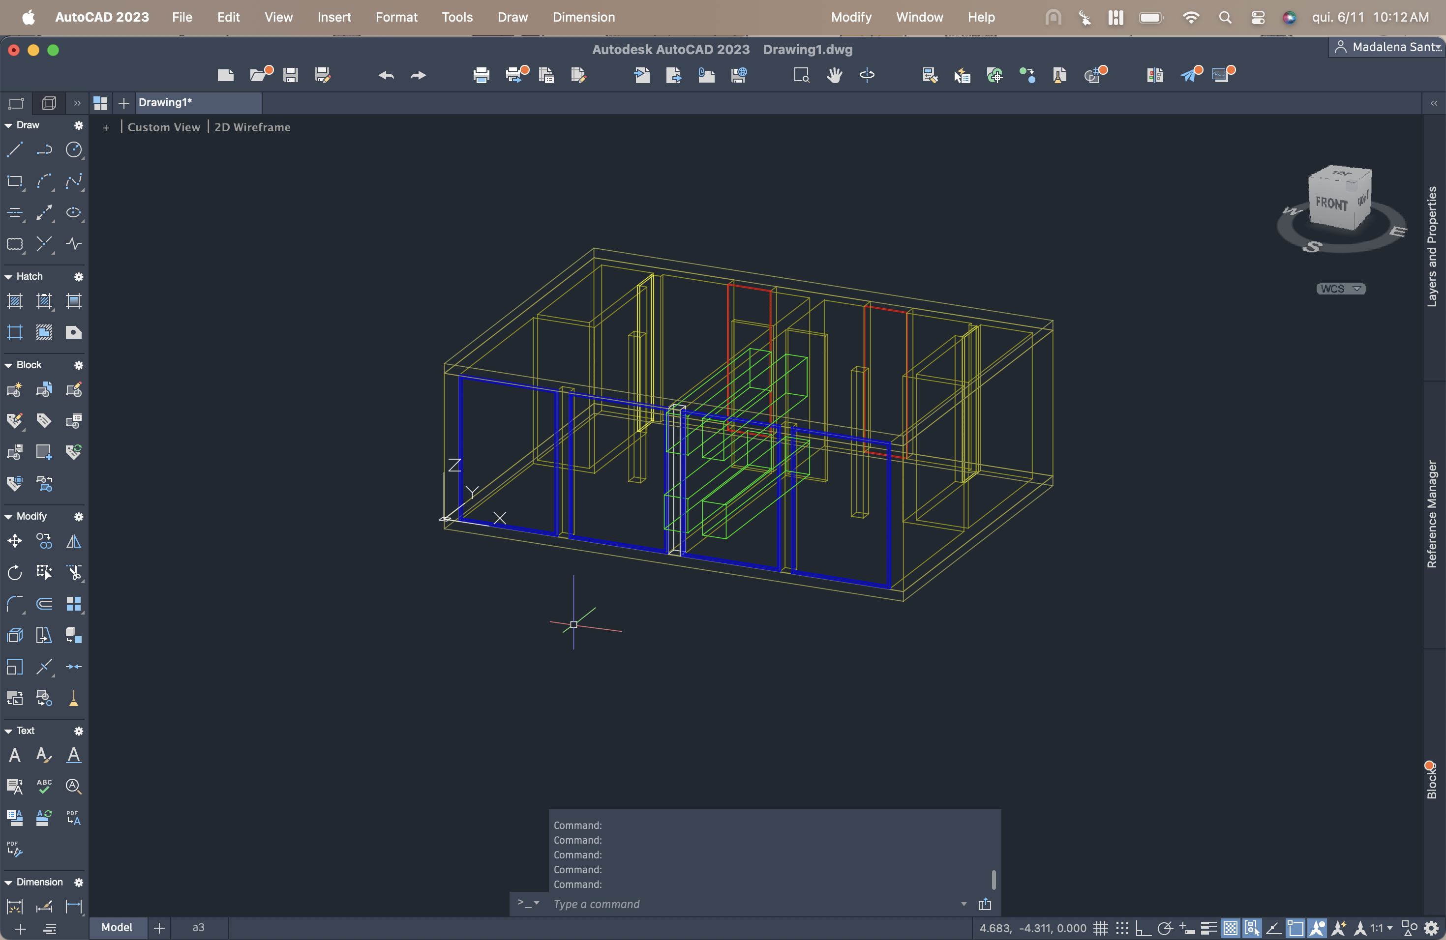This screenshot has width=1446, height=940.
Task: Open the Format menu
Action: tap(396, 17)
